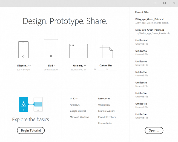Select the iPhone 6/7 artboard icon
Image resolution: width=178 pixels, height=142 pixels.
coord(23,50)
